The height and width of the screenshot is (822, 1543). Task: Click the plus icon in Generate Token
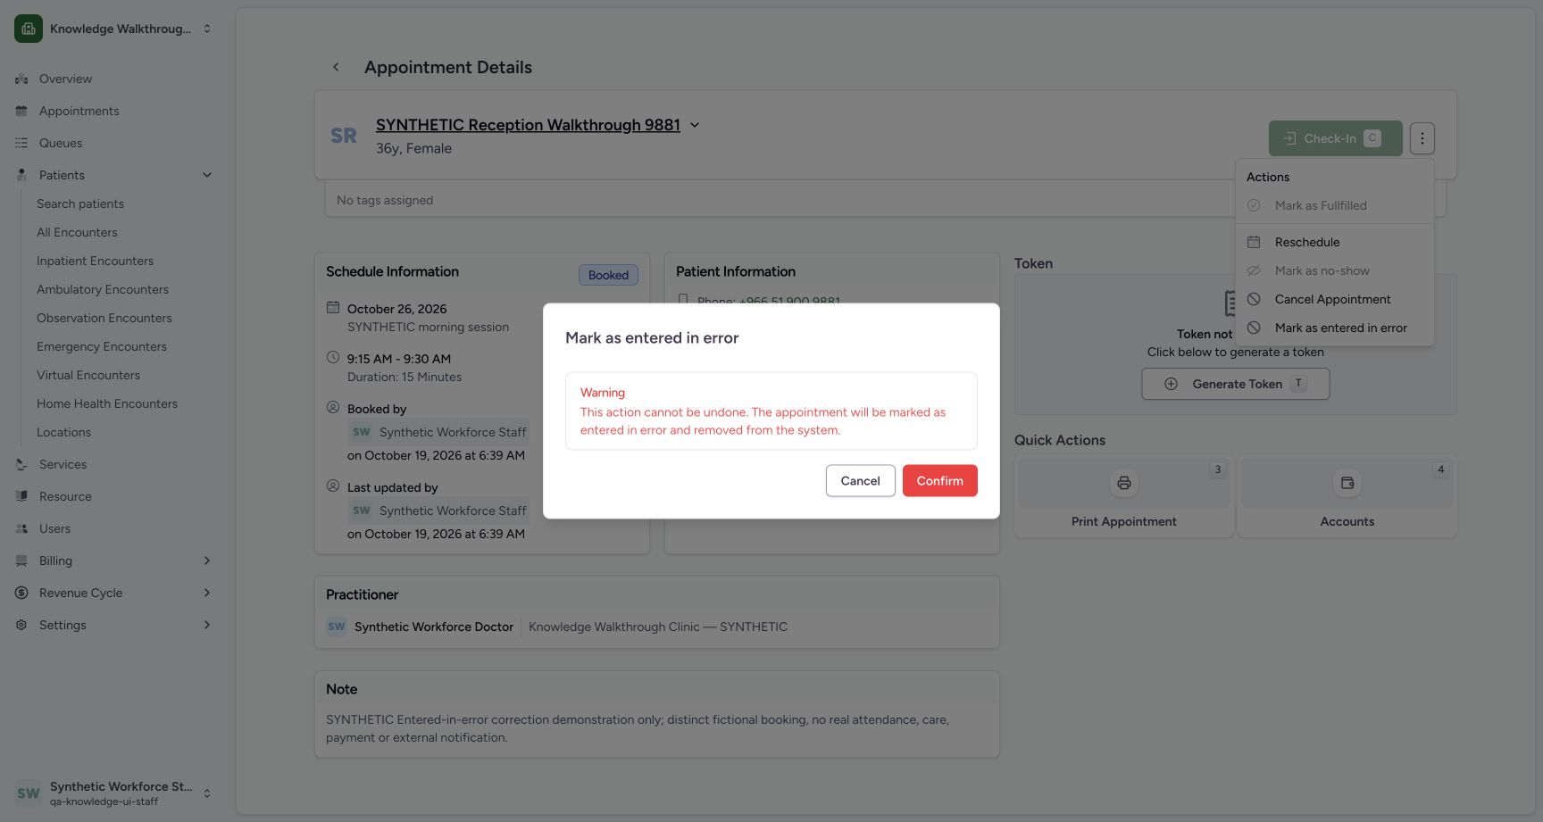click(1171, 384)
